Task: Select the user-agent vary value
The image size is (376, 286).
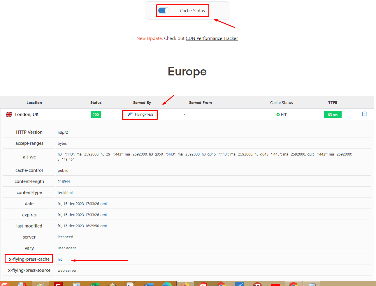Action: tap(67, 248)
